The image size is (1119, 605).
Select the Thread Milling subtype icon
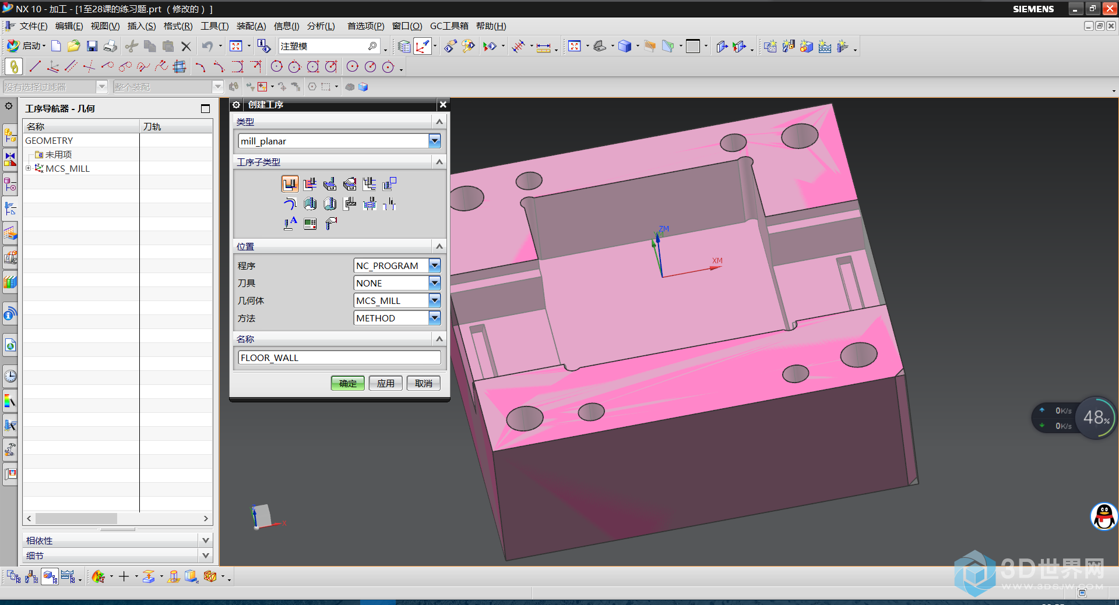tap(389, 204)
